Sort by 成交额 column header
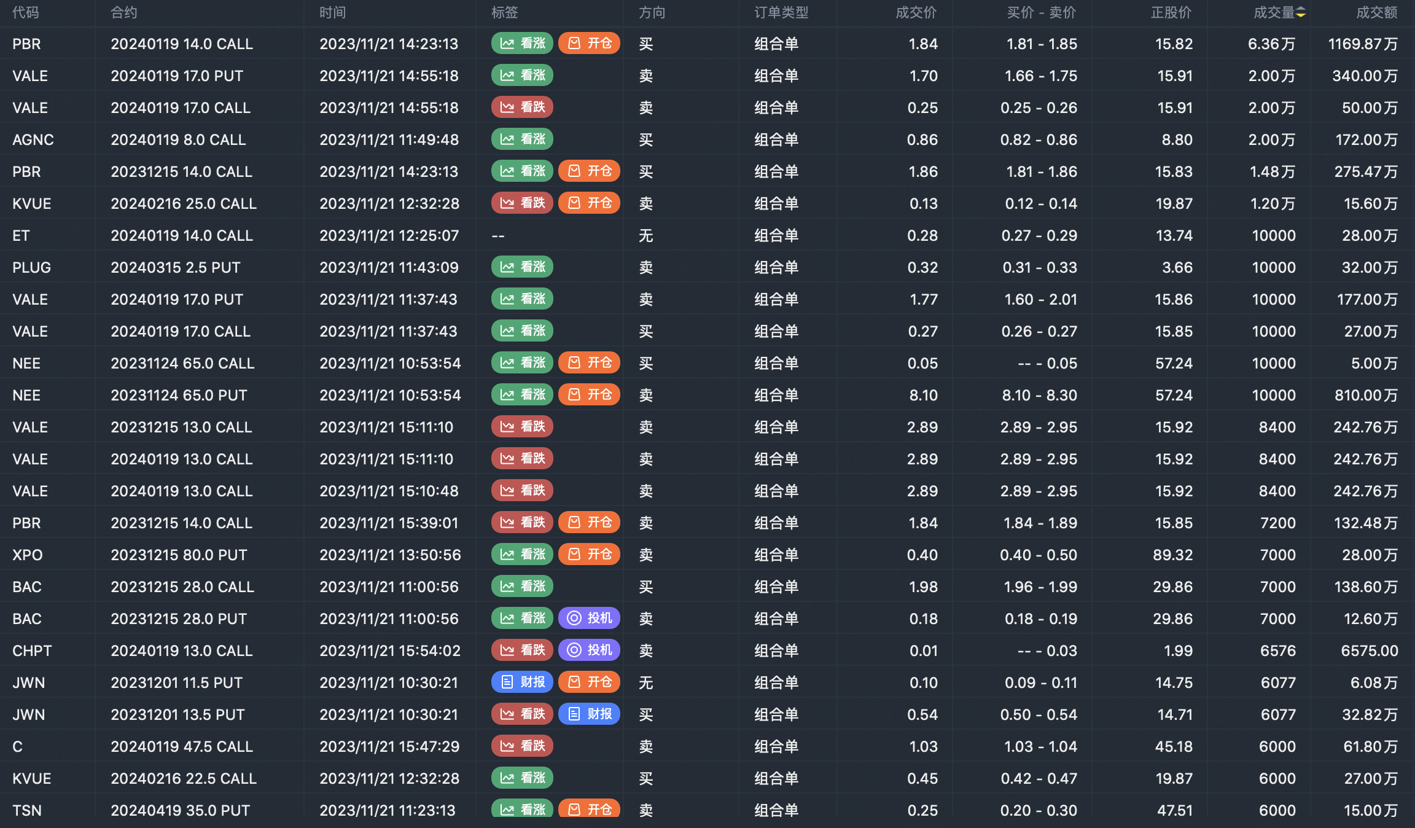The image size is (1415, 828). tap(1376, 13)
